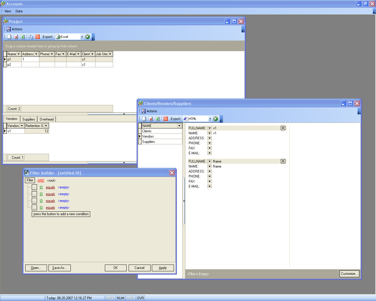Open Name column filter dropdown in Project grid
The width and height of the screenshot is (376, 301).
(19, 54)
